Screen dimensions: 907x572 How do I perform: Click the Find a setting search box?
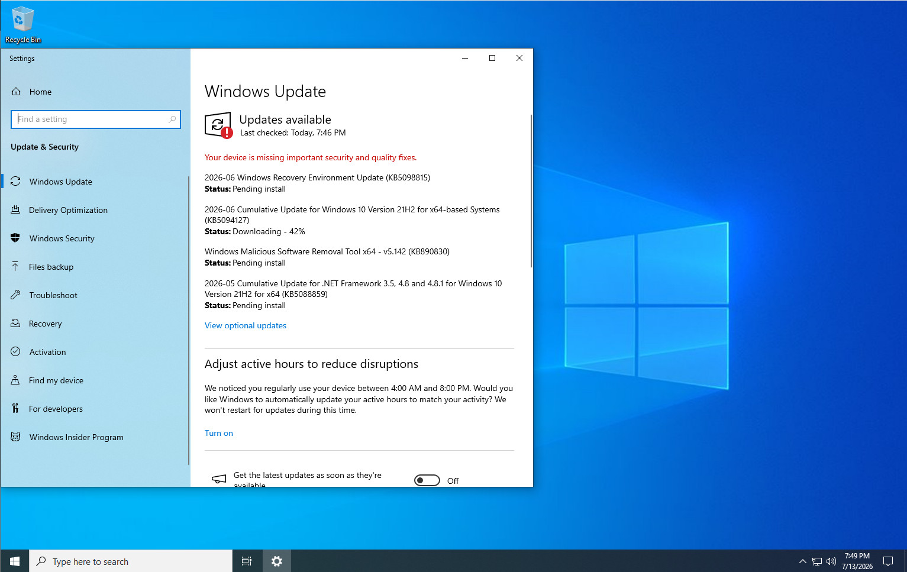point(96,119)
